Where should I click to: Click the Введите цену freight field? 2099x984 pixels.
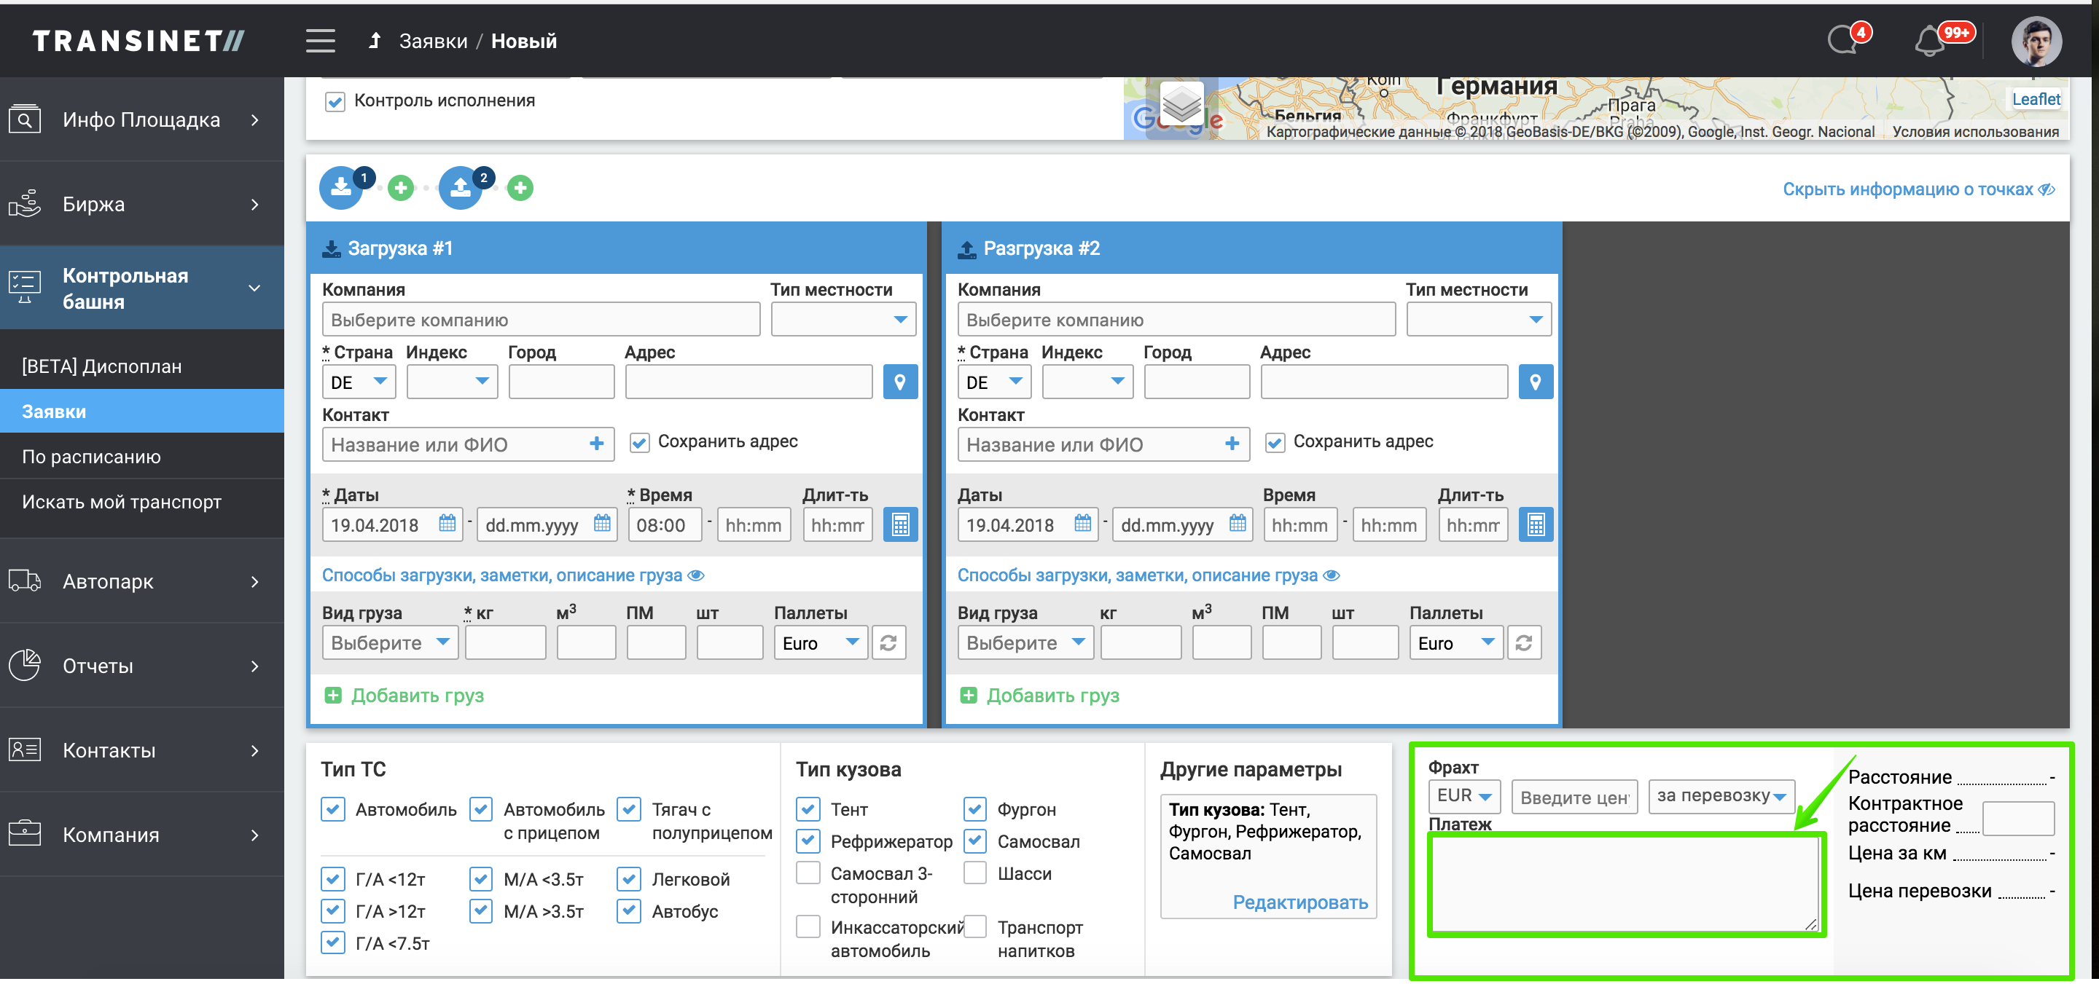1574,798
